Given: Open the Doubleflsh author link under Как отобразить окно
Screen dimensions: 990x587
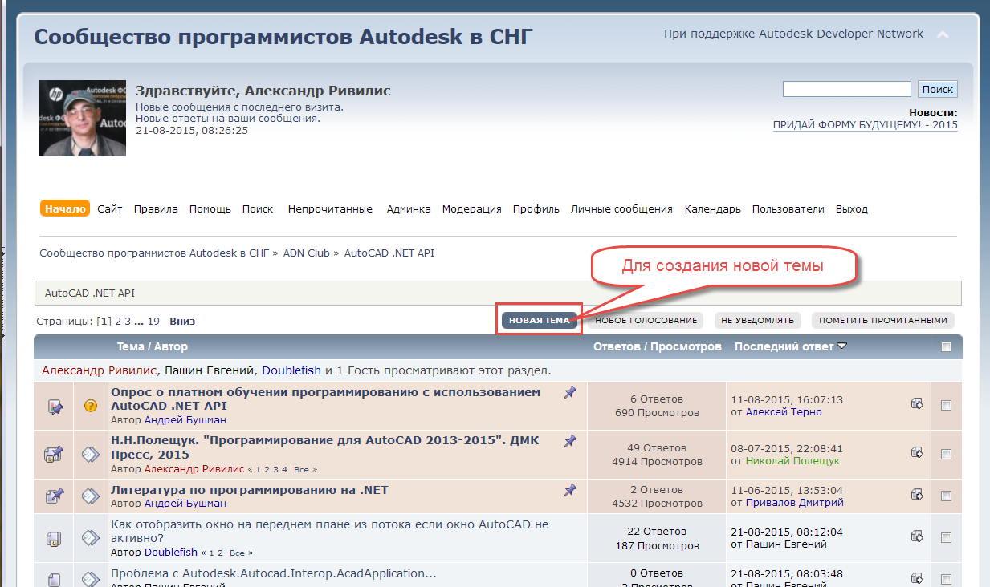Looking at the screenshot, I should 171,553.
